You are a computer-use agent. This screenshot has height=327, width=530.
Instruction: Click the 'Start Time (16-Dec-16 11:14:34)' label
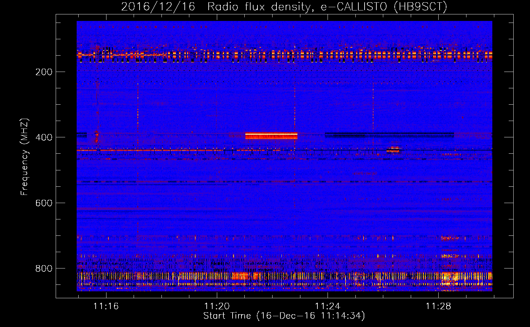pyautogui.click(x=284, y=316)
